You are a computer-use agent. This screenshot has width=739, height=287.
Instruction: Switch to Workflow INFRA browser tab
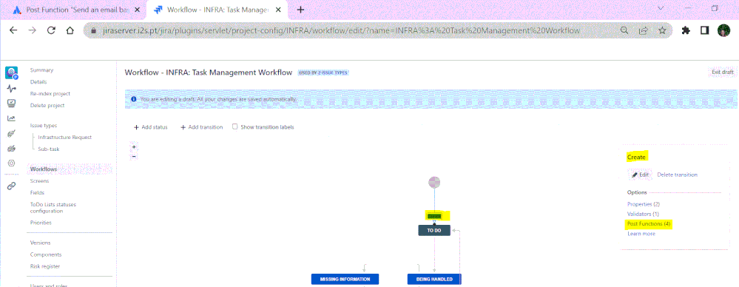coord(217,10)
